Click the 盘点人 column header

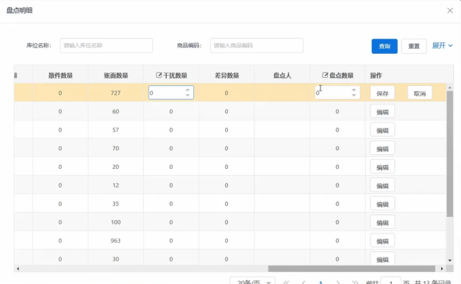tap(282, 75)
